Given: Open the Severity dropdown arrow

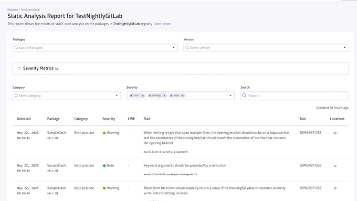Looking at the screenshot, I should (230, 96).
